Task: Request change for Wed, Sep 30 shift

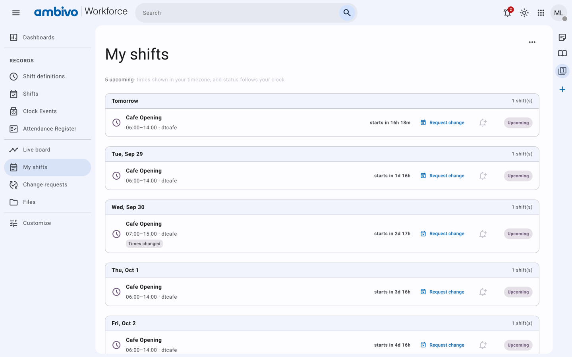Action: pos(442,234)
